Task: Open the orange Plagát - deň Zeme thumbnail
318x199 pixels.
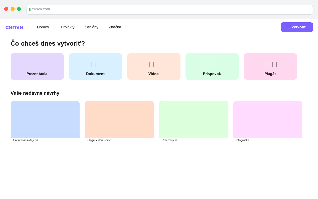Action: (119, 119)
